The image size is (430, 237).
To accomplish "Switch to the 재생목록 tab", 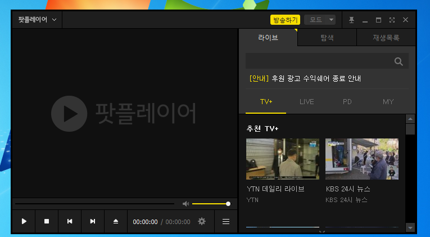I will point(386,38).
